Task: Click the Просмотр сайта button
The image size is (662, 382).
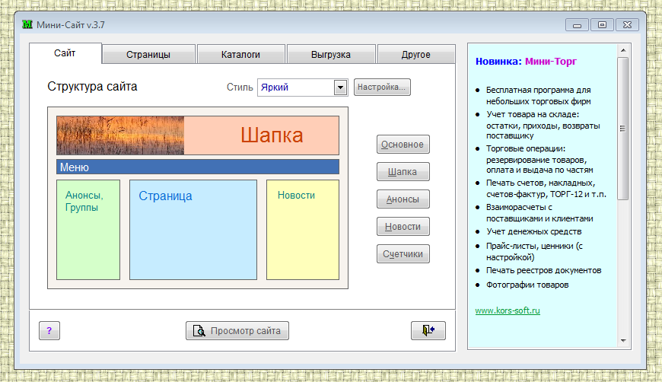Action: point(237,330)
